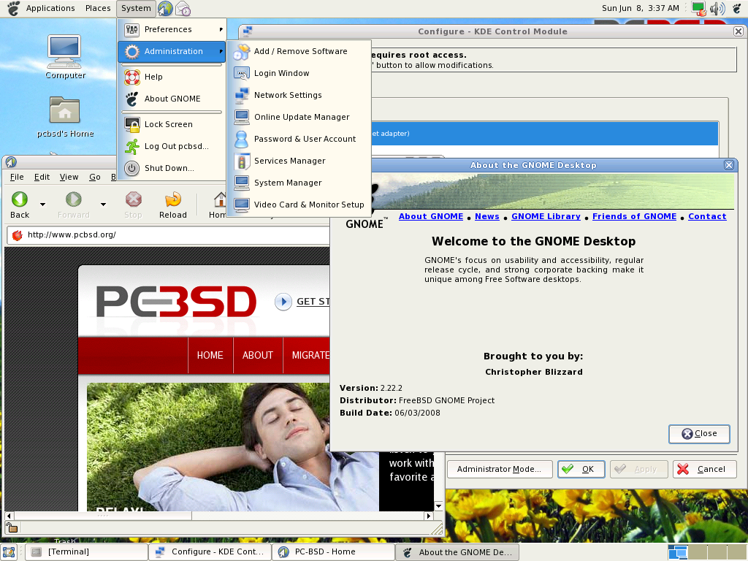Click the browser horizontal scrollbar left arrow

pyautogui.click(x=9, y=516)
